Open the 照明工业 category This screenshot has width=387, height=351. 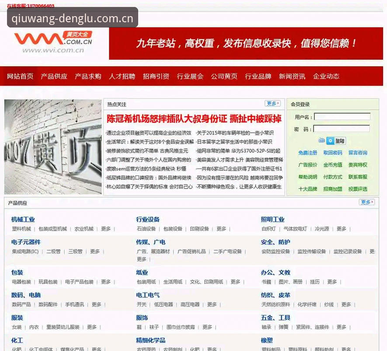[273, 219]
